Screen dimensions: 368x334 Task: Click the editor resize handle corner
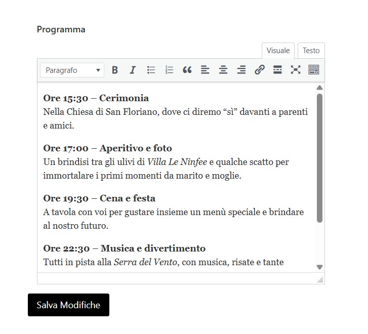pyautogui.click(x=320, y=279)
